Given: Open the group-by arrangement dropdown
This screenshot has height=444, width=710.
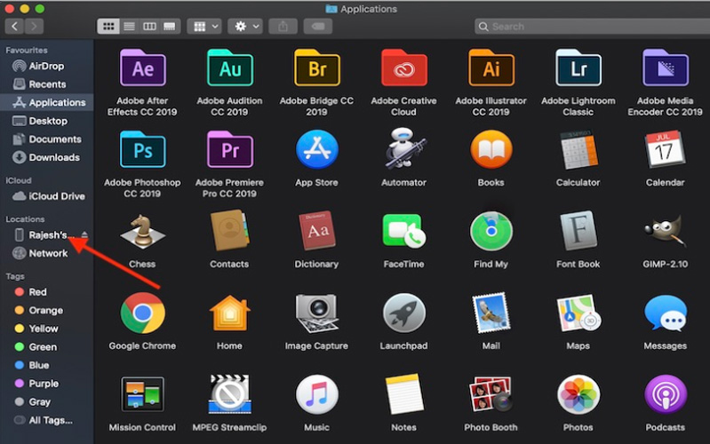Looking at the screenshot, I should (x=203, y=27).
